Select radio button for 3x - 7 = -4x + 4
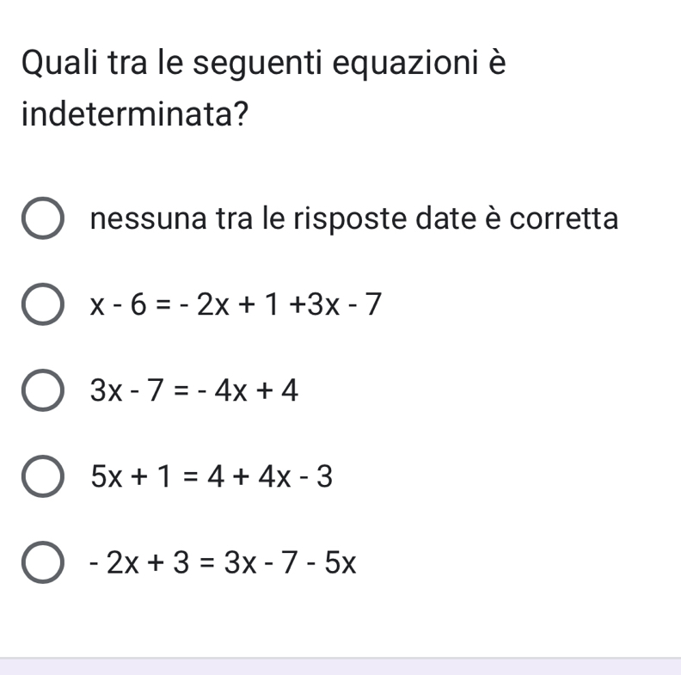 point(42,392)
